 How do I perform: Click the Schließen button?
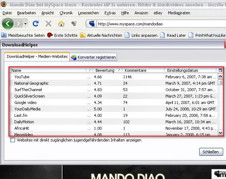click(x=211, y=152)
